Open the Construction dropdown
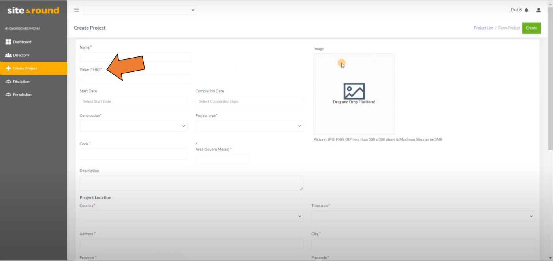 [x=133, y=126]
